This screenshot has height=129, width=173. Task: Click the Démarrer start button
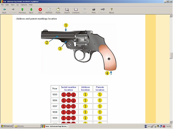click(x=7, y=126)
